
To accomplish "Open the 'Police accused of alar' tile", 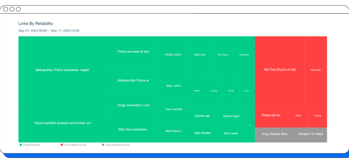I will pyautogui.click(x=133, y=52).
